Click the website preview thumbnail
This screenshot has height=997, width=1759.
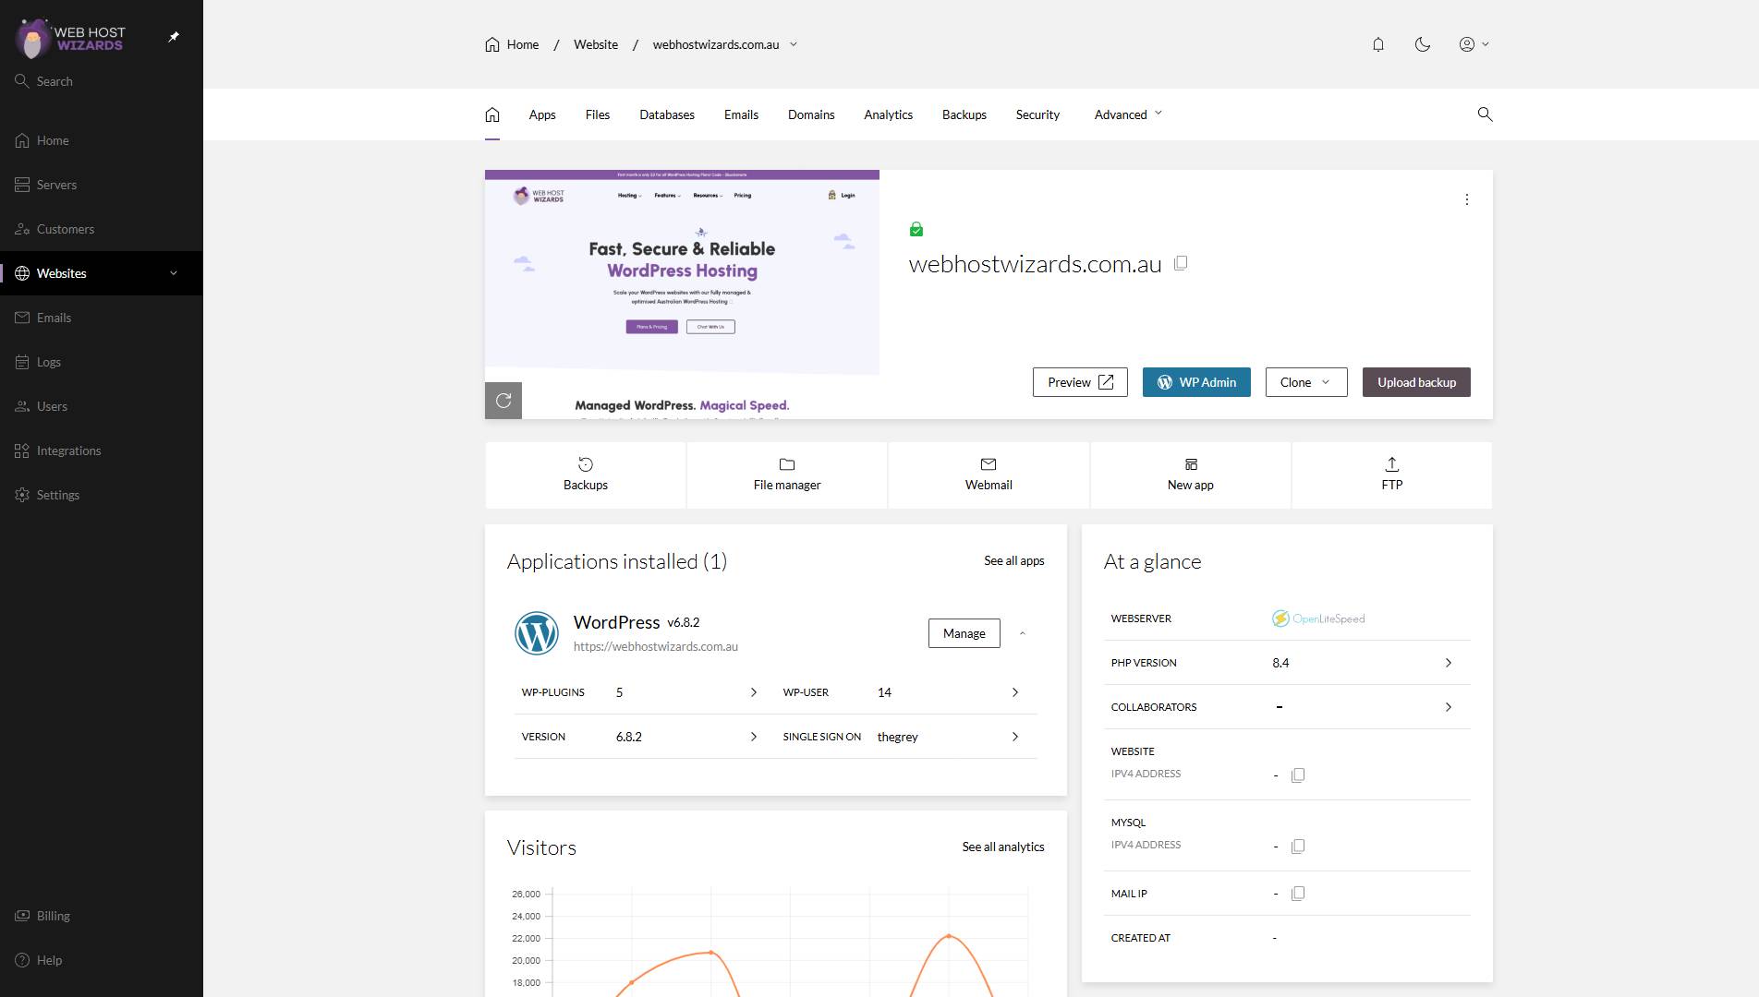pos(682,294)
